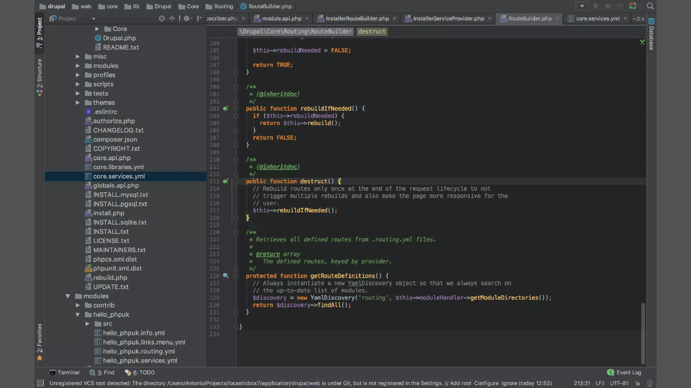Switch to InstallerServiceProvider.php tab

click(x=448, y=19)
